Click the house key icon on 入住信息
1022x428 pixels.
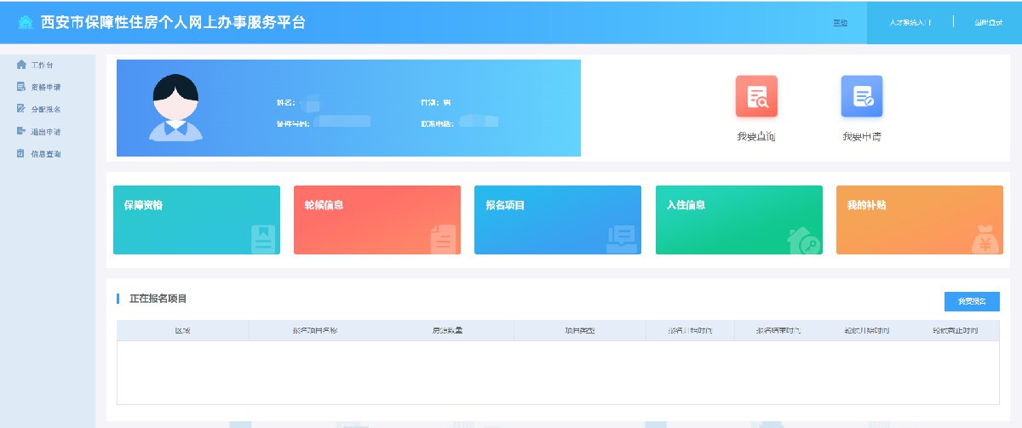click(x=804, y=240)
